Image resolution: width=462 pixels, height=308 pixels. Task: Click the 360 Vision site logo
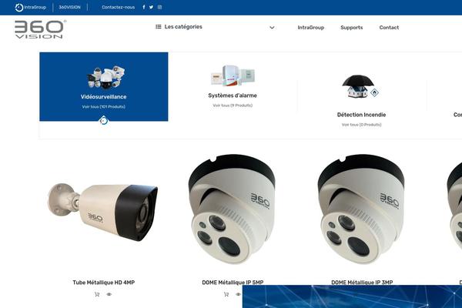pos(40,29)
